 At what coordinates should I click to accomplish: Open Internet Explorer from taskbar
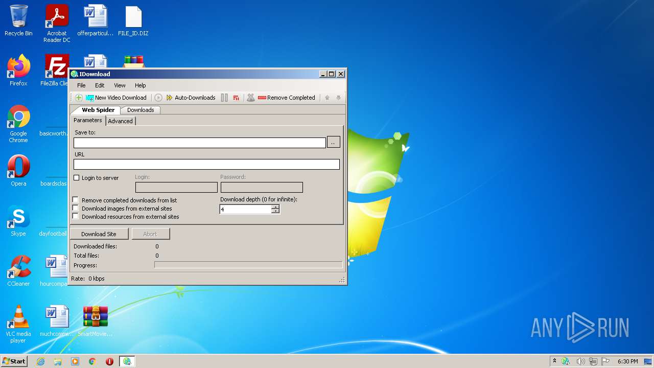pos(41,361)
